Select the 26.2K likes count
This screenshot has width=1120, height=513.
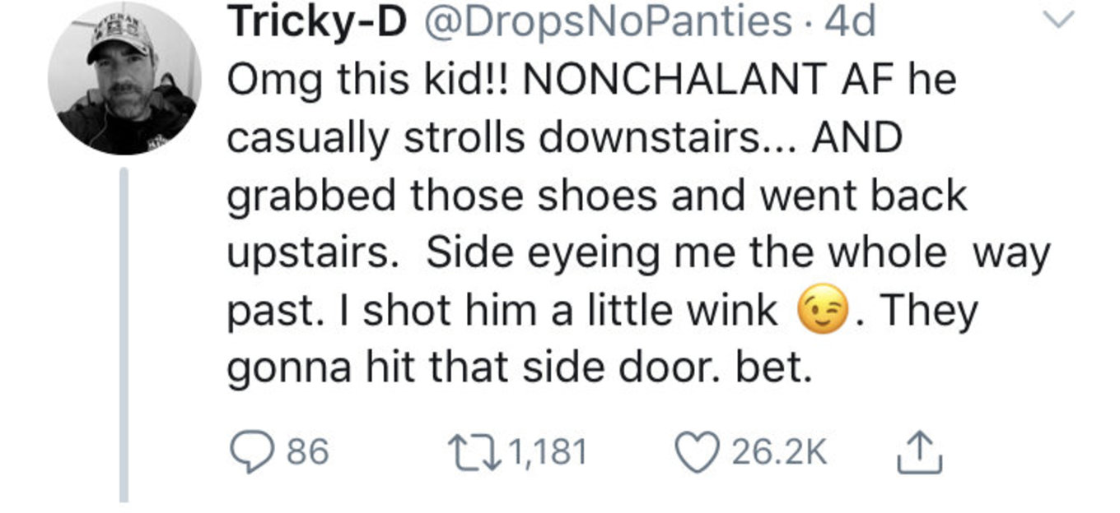tap(778, 453)
